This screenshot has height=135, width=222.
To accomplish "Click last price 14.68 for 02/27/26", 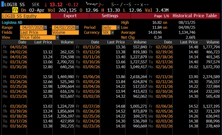I will (x=120, y=106).
